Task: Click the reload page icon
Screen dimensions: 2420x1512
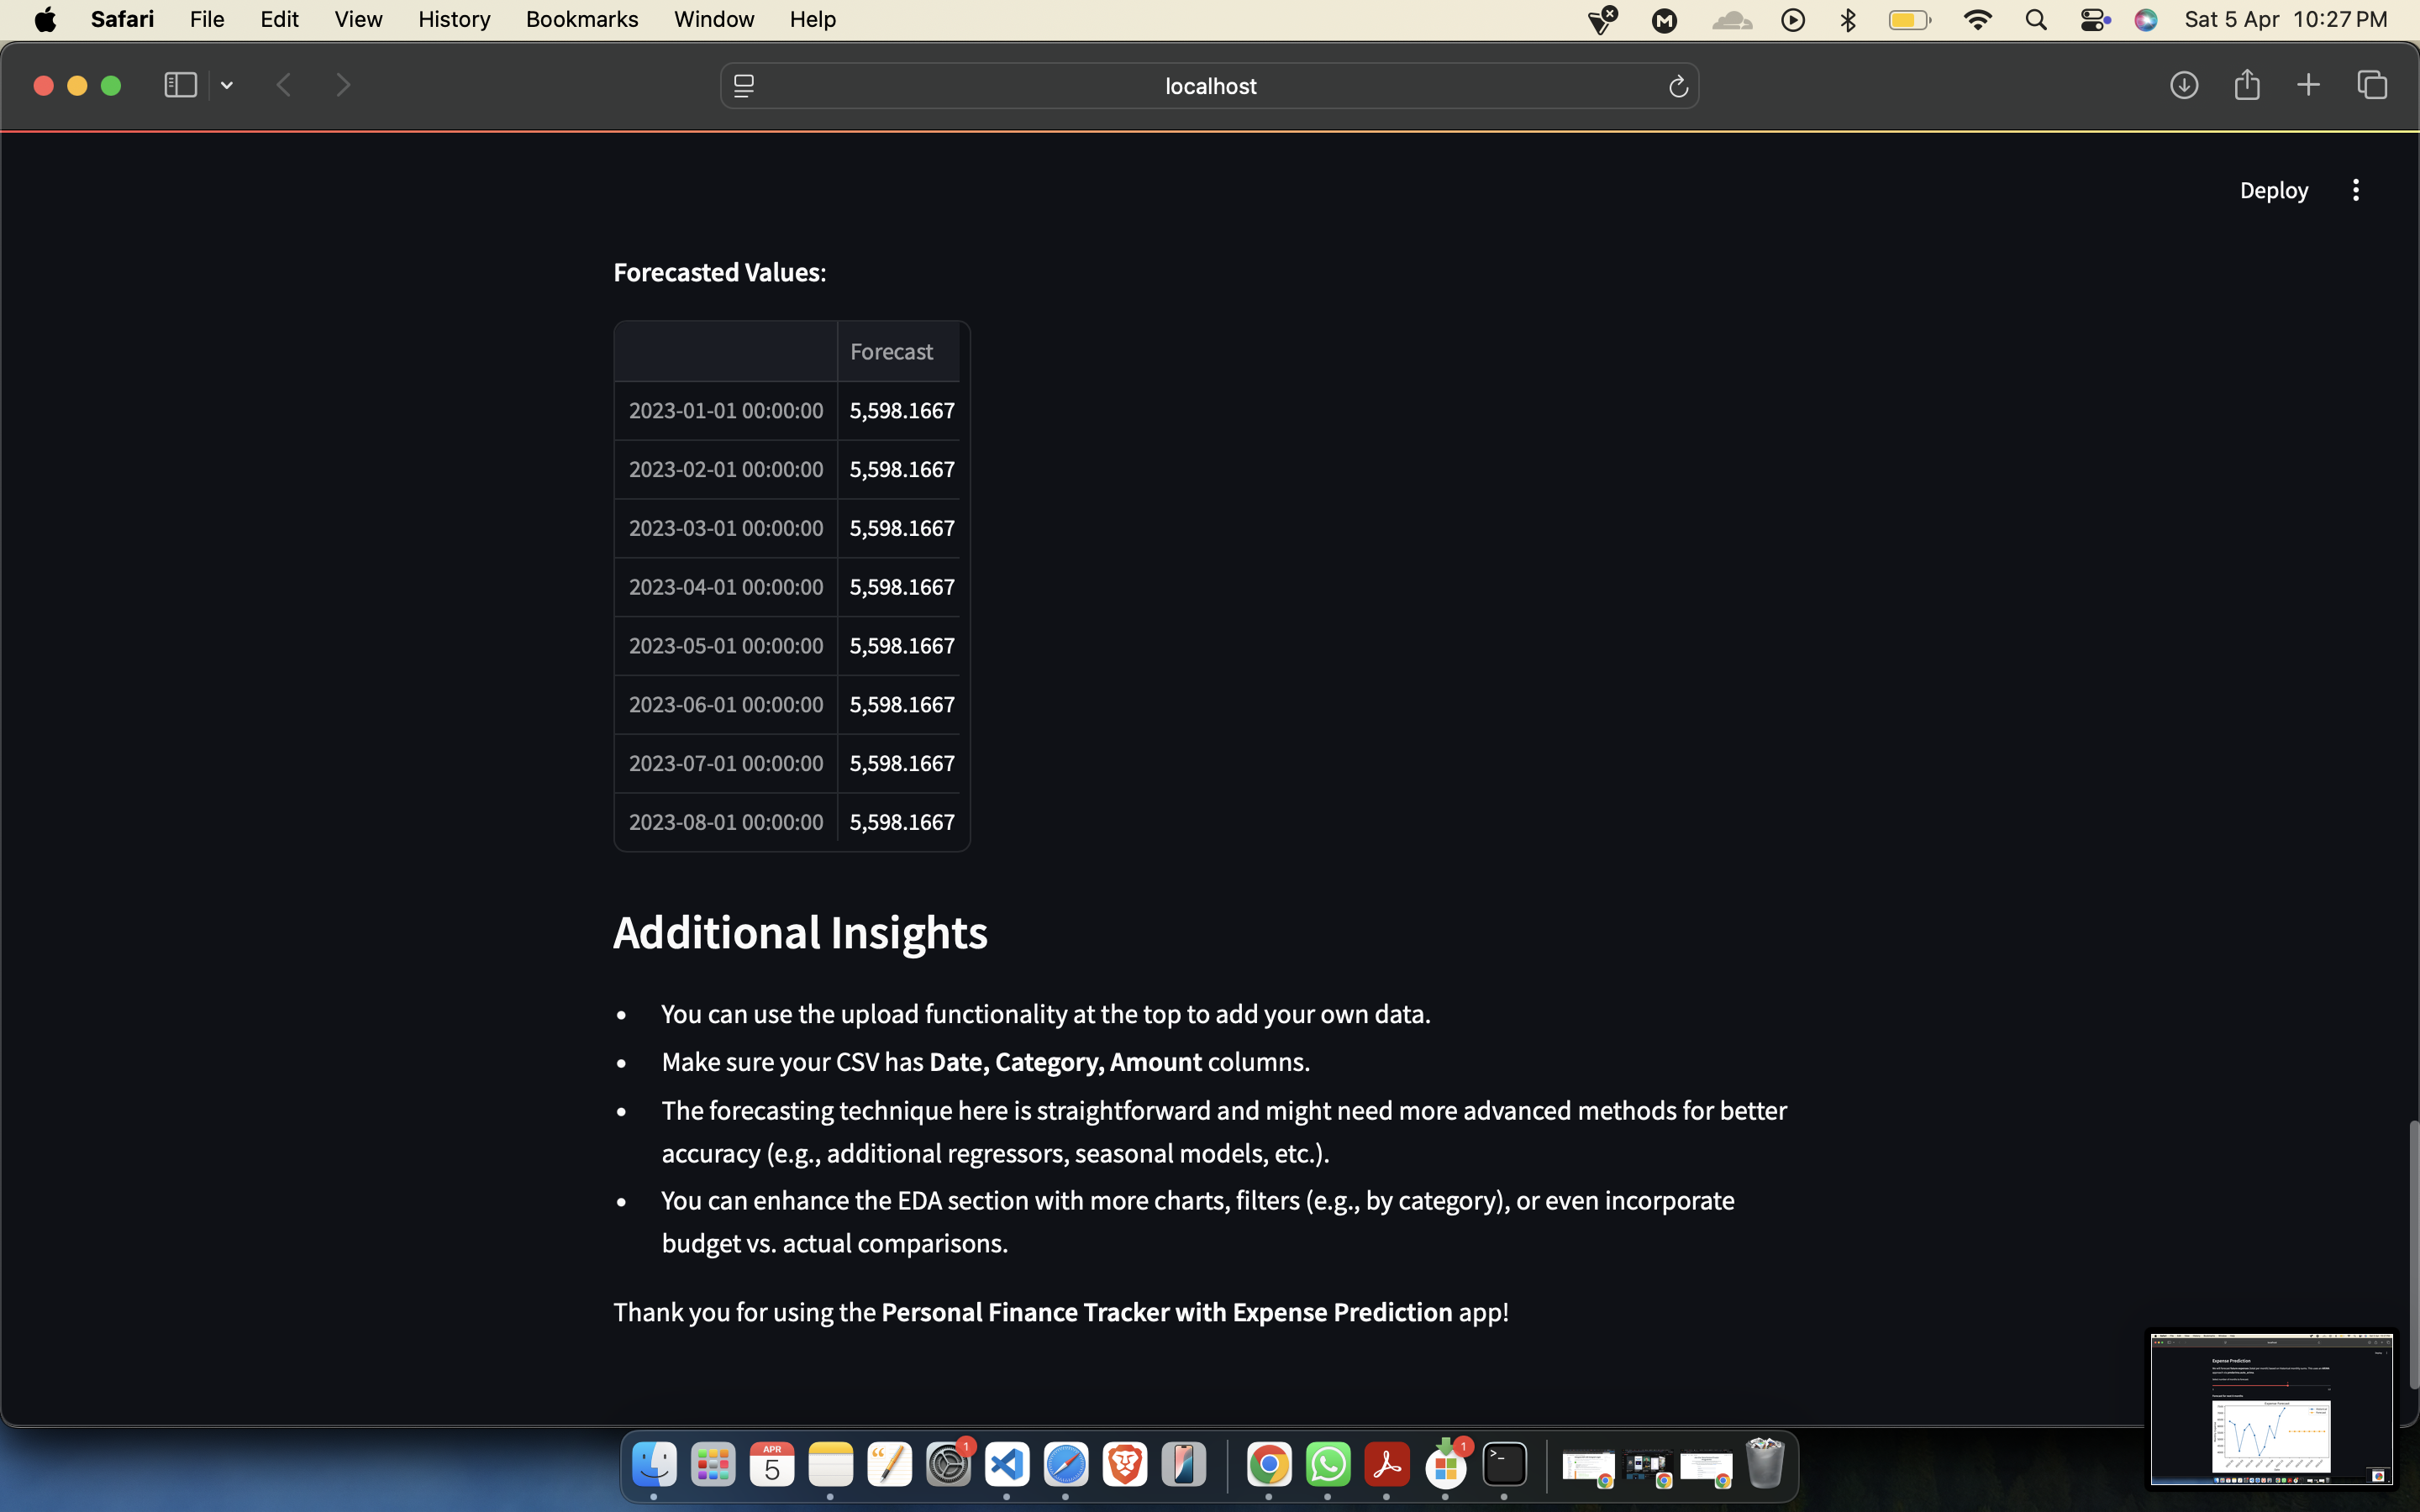Action: pyautogui.click(x=1678, y=87)
